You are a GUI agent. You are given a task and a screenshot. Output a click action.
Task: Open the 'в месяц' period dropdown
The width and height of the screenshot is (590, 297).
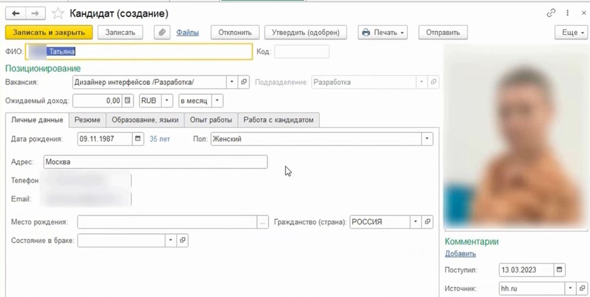point(217,101)
